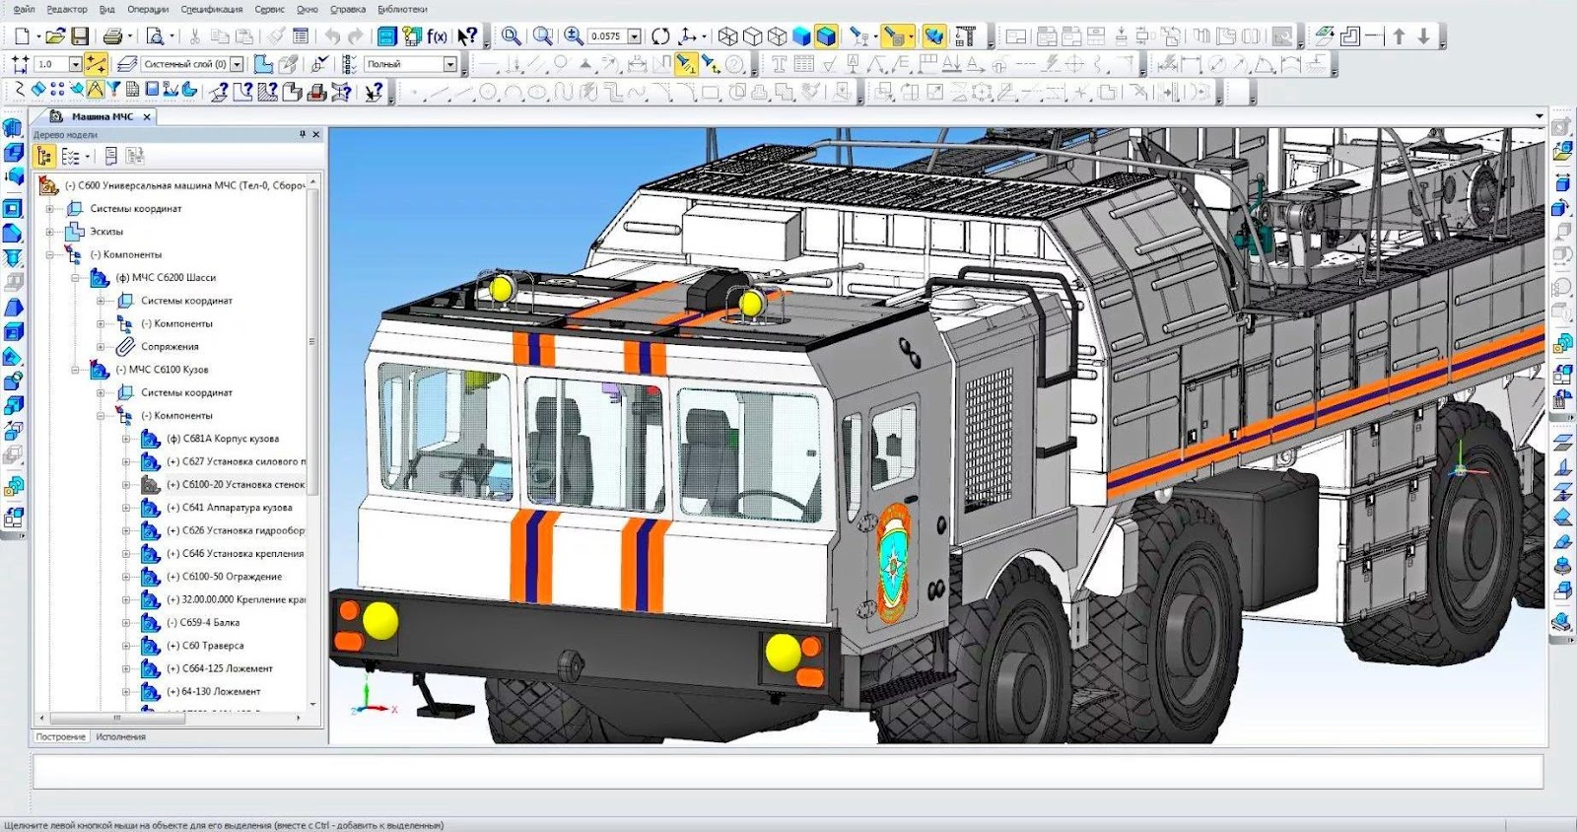Screen dimensions: 1577x832
Task: Open layer manager stacked sheets icon
Action: [126, 64]
